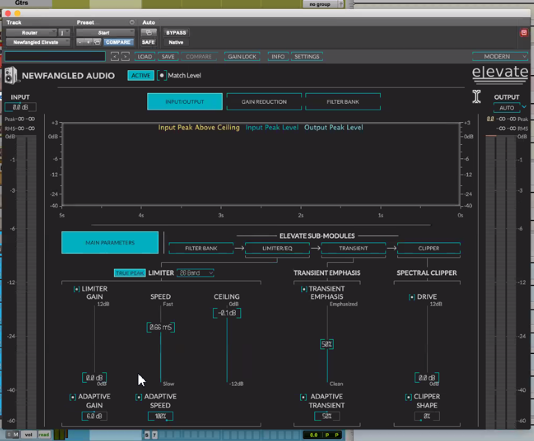Open the FILTER BANK sub-module

201,248
